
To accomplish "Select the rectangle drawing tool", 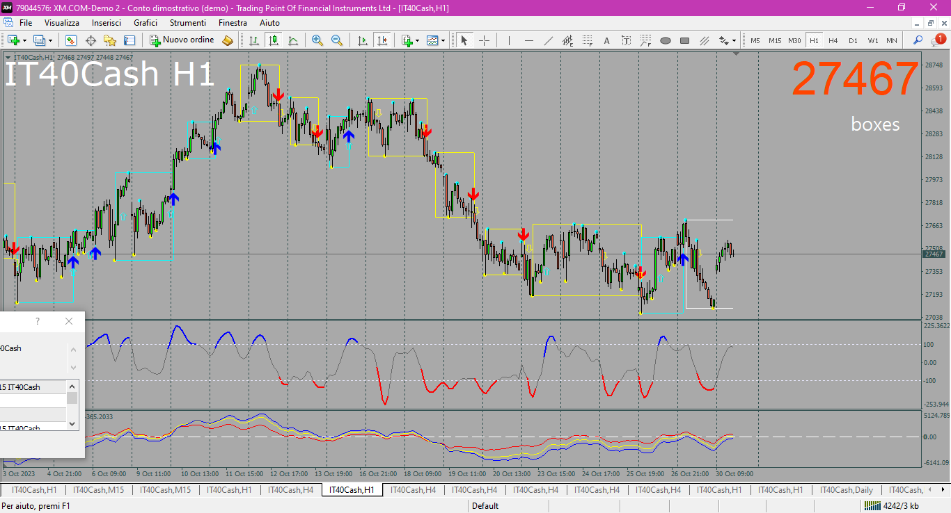I will (x=684, y=40).
